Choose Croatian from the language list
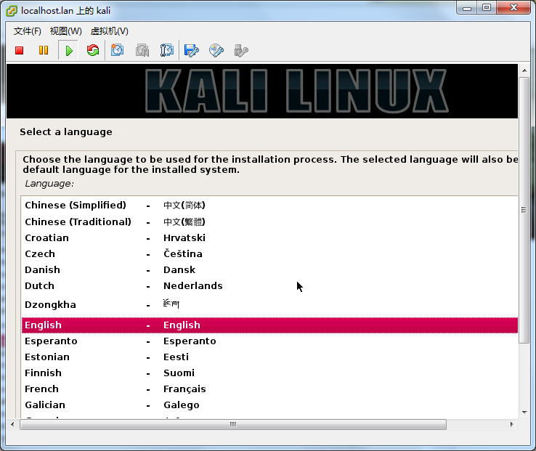Image resolution: width=536 pixels, height=451 pixels. point(269,238)
